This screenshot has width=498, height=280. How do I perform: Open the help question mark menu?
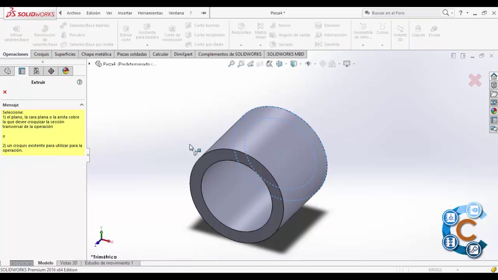point(461,13)
